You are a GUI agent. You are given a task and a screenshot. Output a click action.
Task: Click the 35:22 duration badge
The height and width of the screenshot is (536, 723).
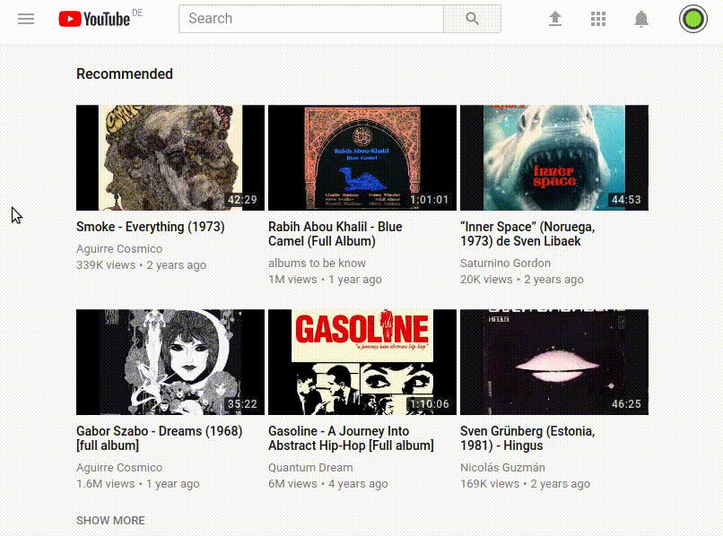tap(242, 404)
